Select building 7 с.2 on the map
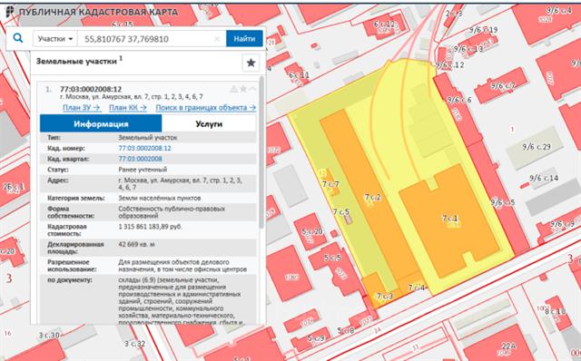The width and height of the screenshot is (581, 361). tap(372, 197)
